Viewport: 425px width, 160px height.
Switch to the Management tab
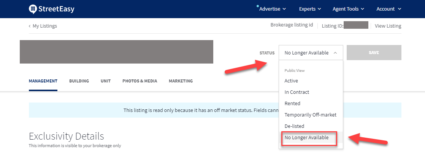[x=43, y=81]
